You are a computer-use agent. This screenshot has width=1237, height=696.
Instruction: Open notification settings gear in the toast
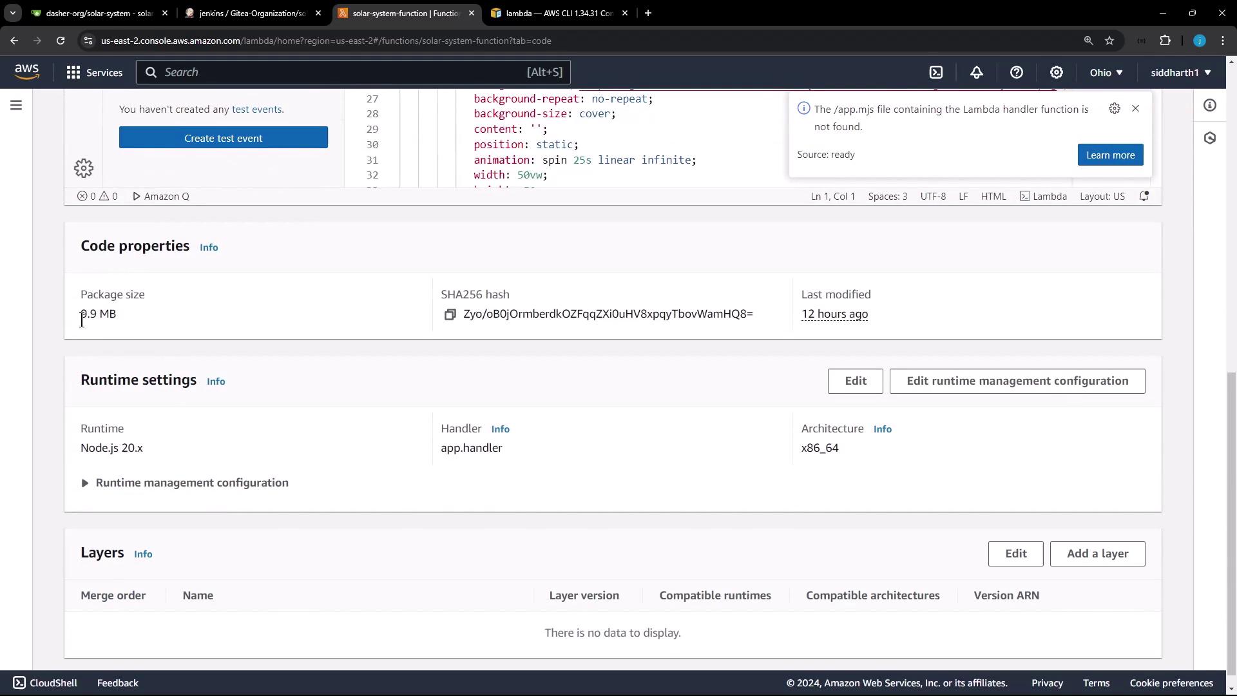tap(1115, 108)
